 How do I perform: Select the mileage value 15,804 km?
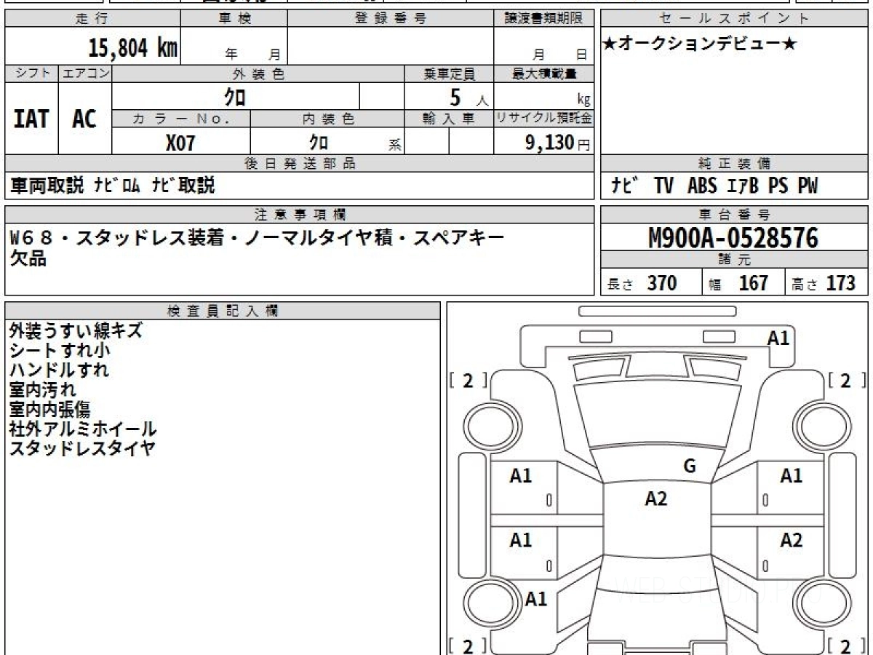(x=133, y=48)
